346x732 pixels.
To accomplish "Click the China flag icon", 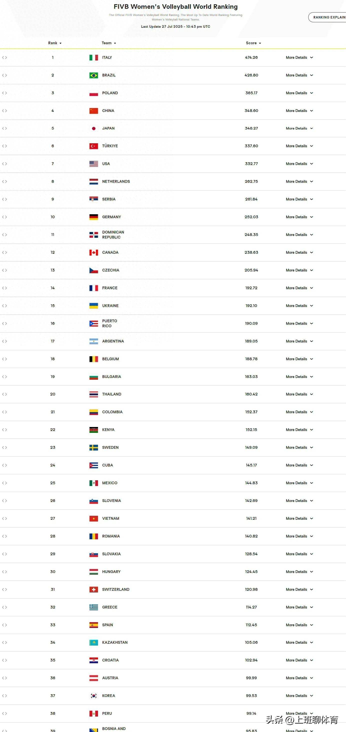I will click(93, 111).
